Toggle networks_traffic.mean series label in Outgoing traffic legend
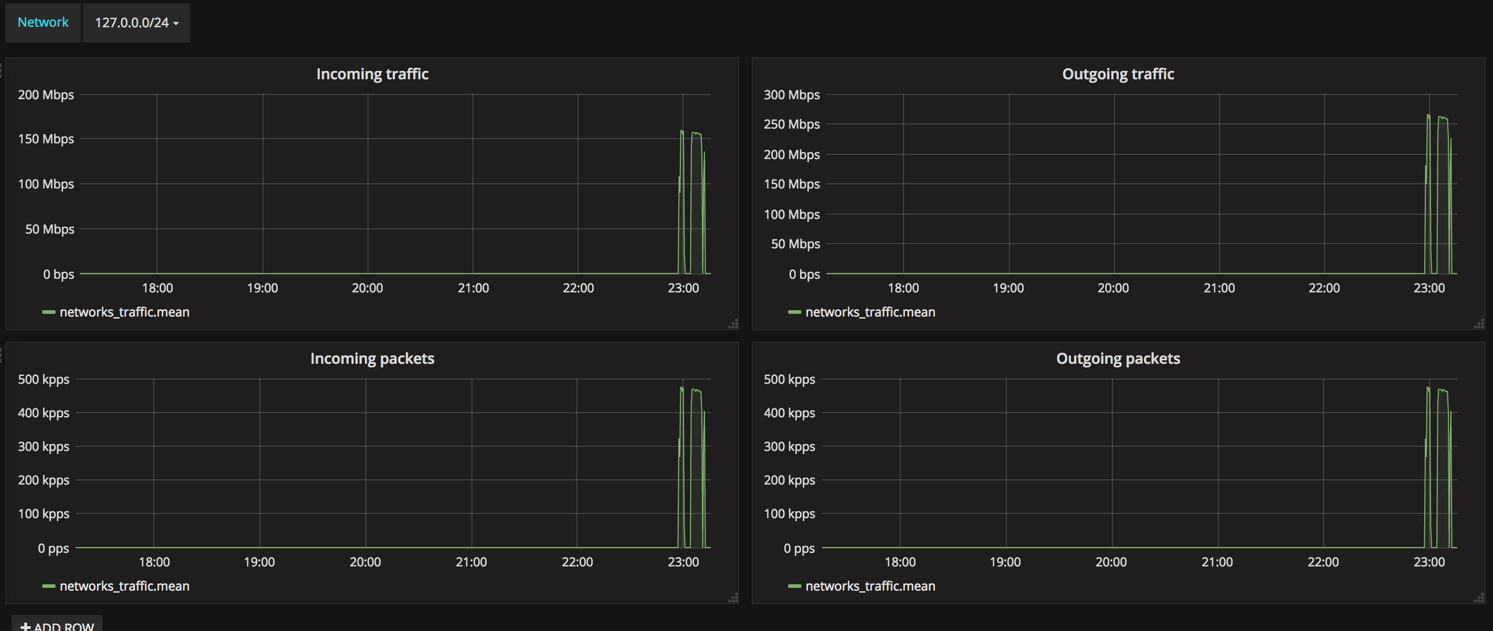The width and height of the screenshot is (1493, 631). (x=870, y=312)
